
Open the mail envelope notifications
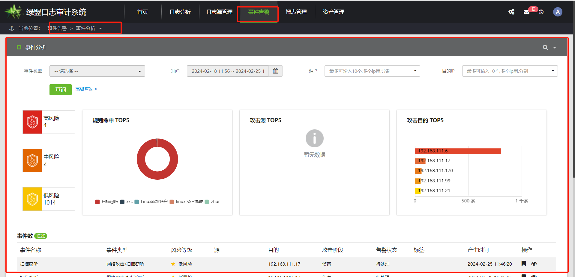click(x=526, y=12)
